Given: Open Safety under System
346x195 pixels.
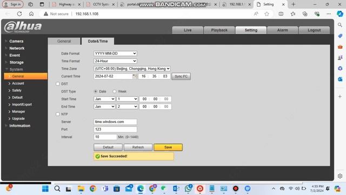Looking at the screenshot, I should click(x=17, y=90).
